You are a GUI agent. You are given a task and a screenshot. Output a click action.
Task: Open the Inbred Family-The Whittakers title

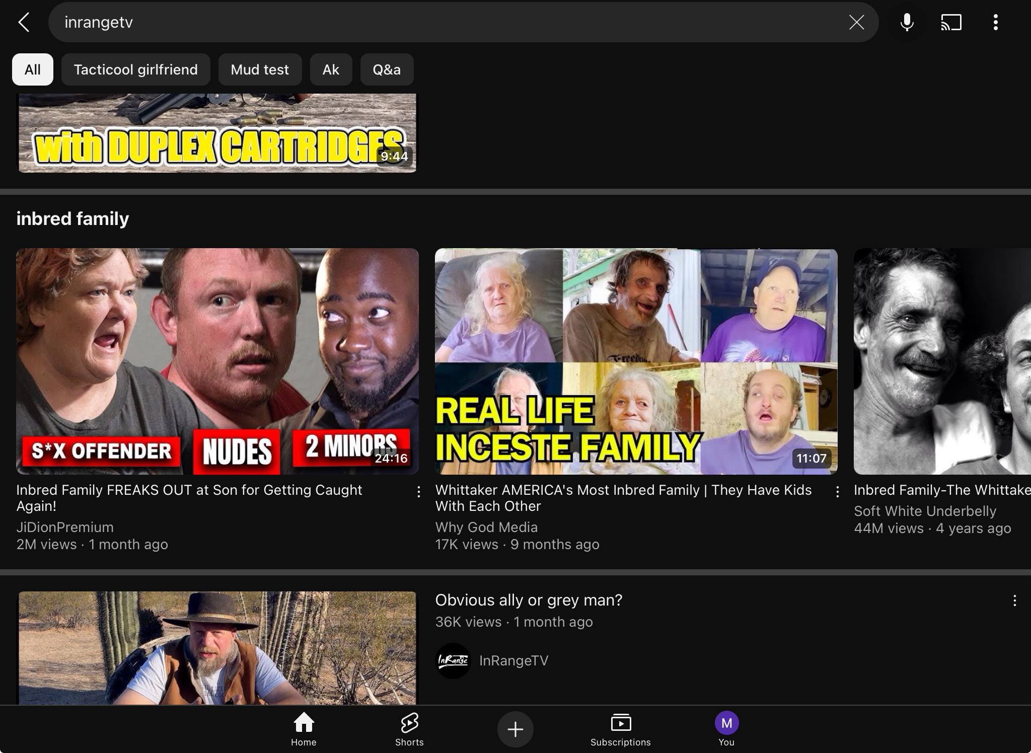tap(942, 490)
